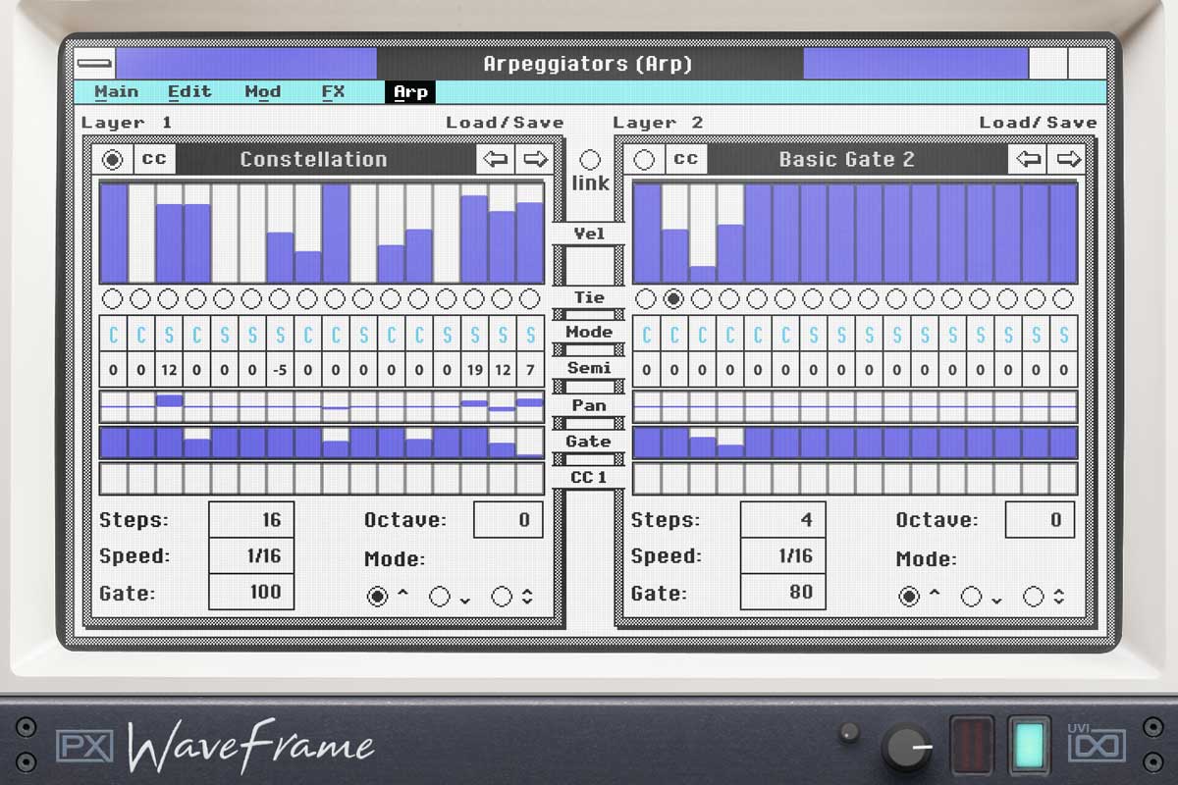Load previous preset arrow in Layer 2
Screen dimensions: 1178x785
coord(1028,159)
